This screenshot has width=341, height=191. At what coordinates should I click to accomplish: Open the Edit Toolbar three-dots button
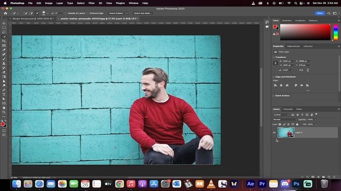click(x=4, y=117)
